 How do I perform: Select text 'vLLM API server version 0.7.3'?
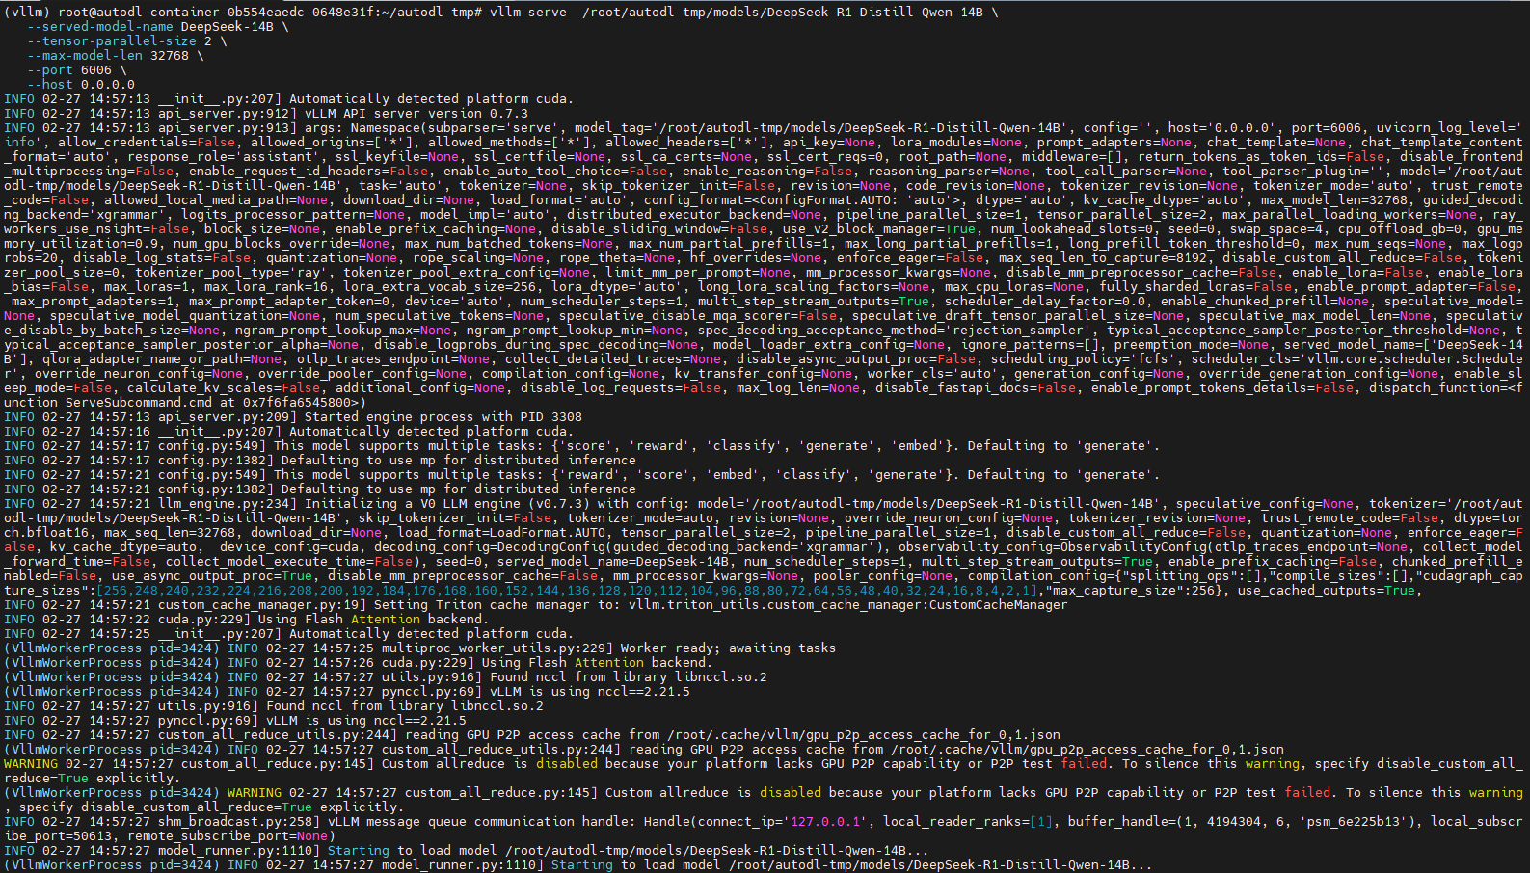(x=416, y=114)
